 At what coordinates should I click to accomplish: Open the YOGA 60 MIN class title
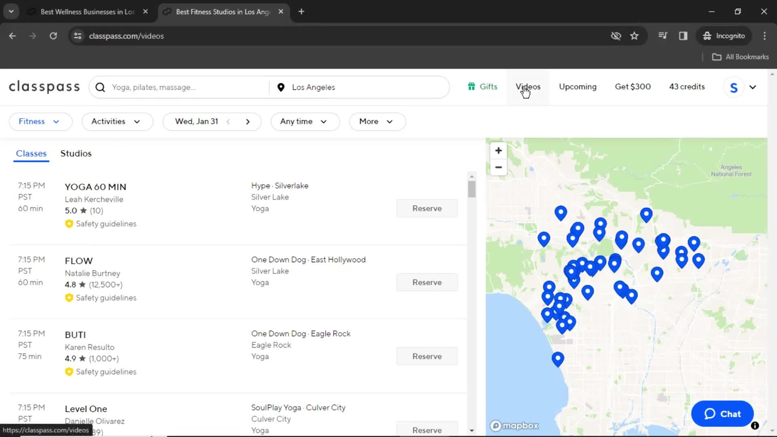(x=96, y=187)
